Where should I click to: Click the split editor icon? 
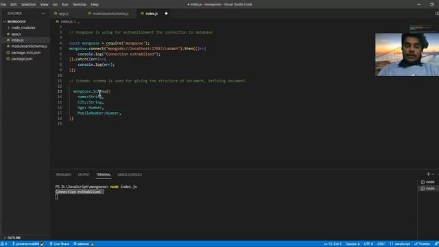[x=437, y=14]
